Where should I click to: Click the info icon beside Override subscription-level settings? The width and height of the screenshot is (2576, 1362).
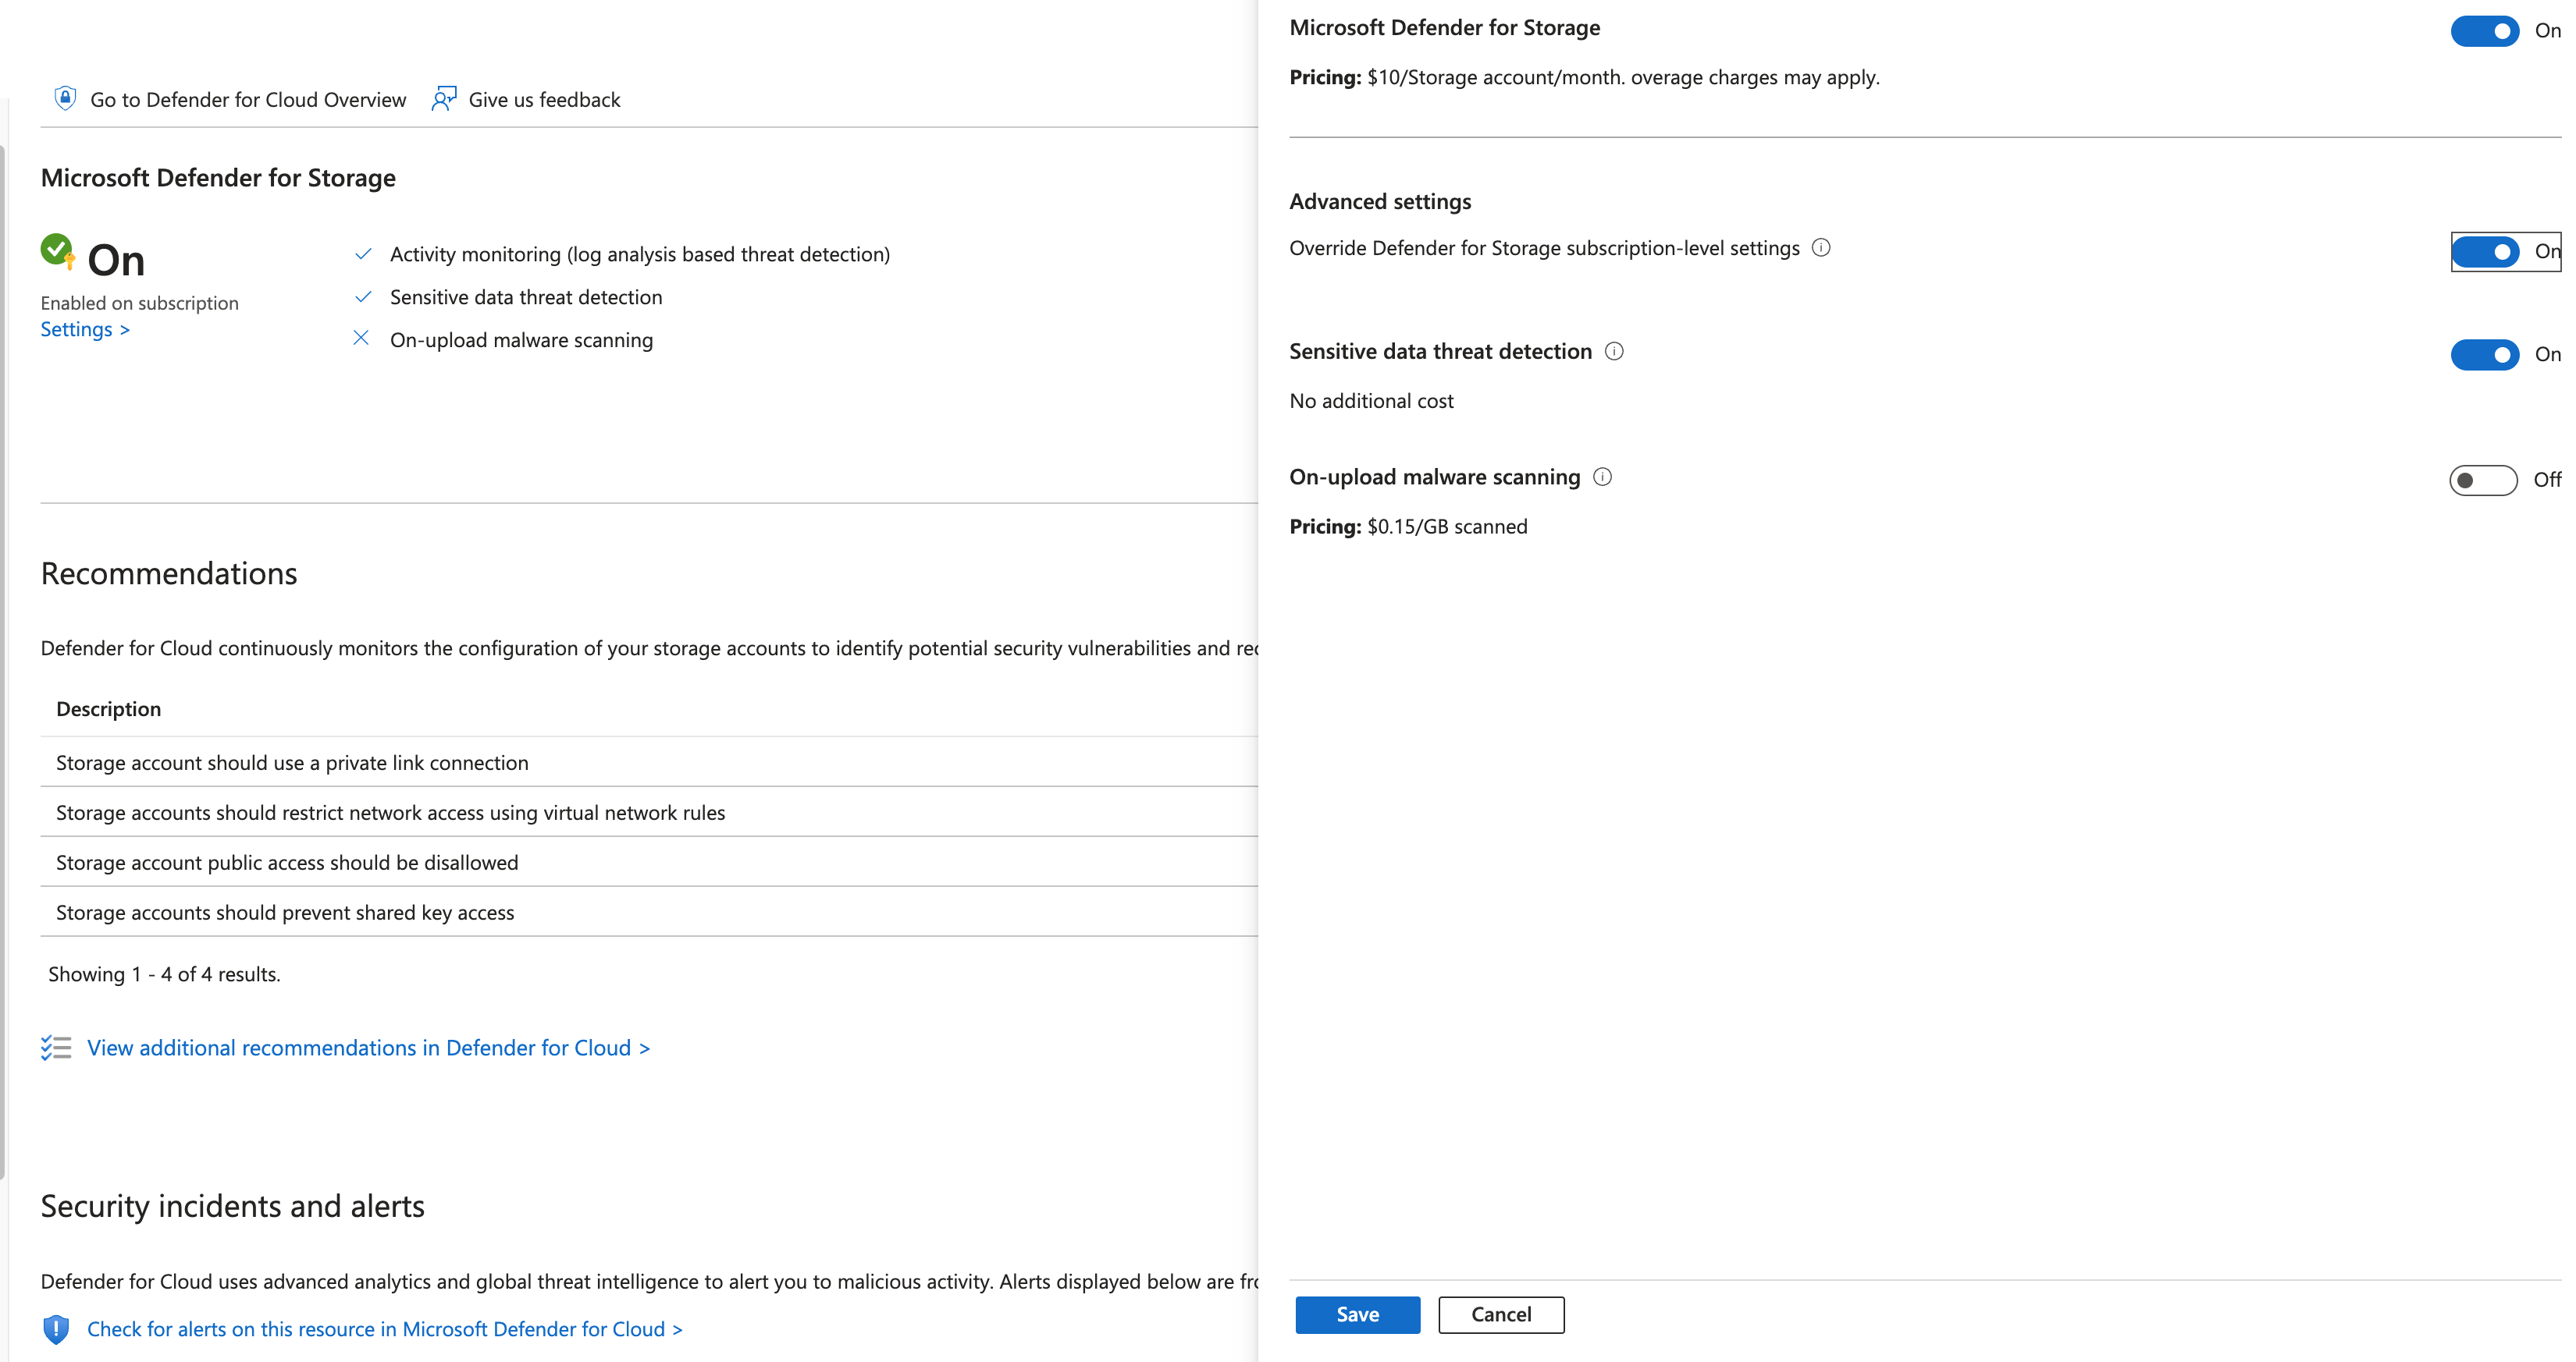point(1821,248)
